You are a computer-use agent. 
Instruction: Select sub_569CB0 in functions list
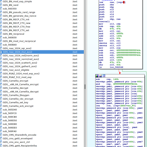pos(42,117)
